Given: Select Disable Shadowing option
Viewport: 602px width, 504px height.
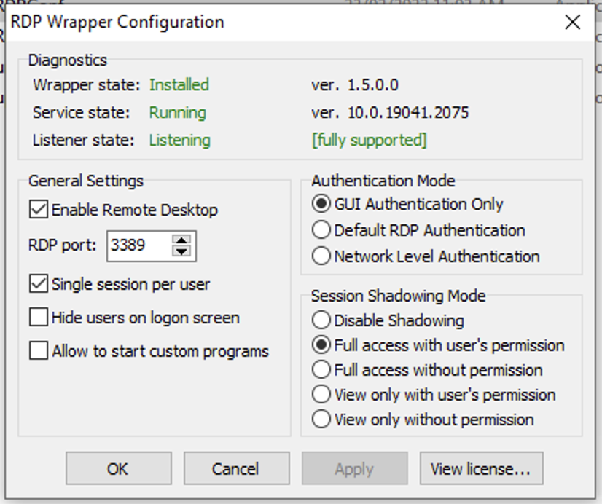Looking at the screenshot, I should click(321, 319).
